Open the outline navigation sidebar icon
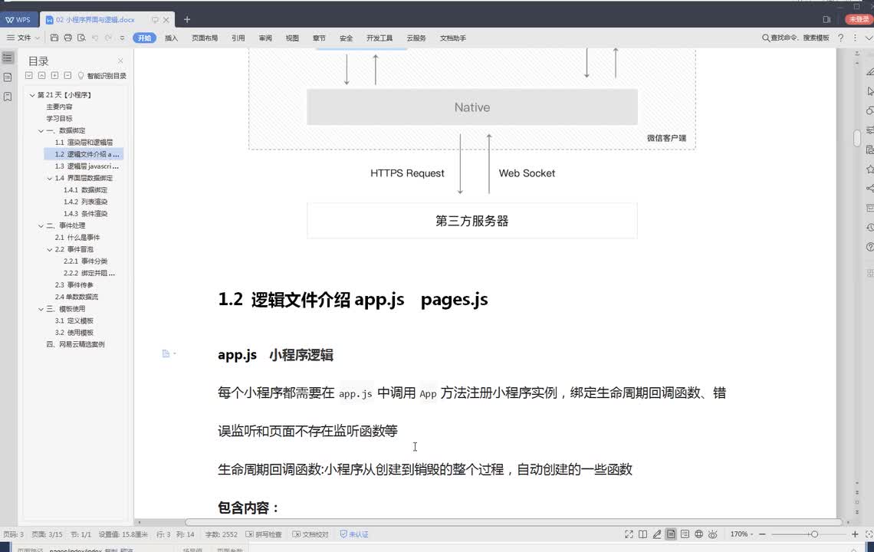Screen dimensions: 874x552 click(x=8, y=58)
